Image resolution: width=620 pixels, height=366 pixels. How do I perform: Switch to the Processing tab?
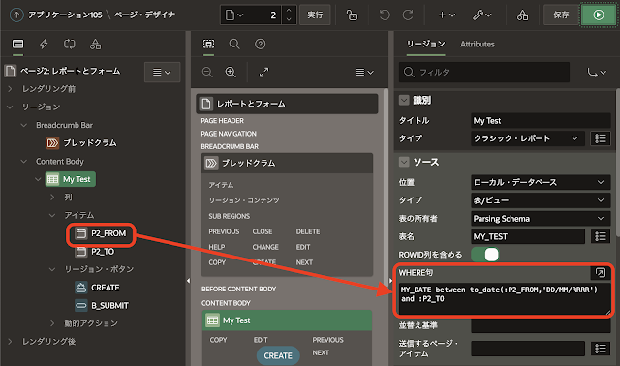click(69, 44)
